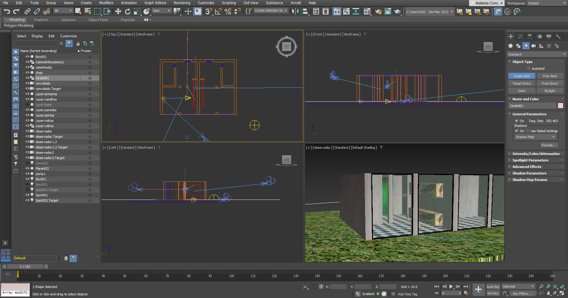Expand the Spotlight Parameters rollout
Viewport: 568px width, 298px height.
click(x=530, y=160)
